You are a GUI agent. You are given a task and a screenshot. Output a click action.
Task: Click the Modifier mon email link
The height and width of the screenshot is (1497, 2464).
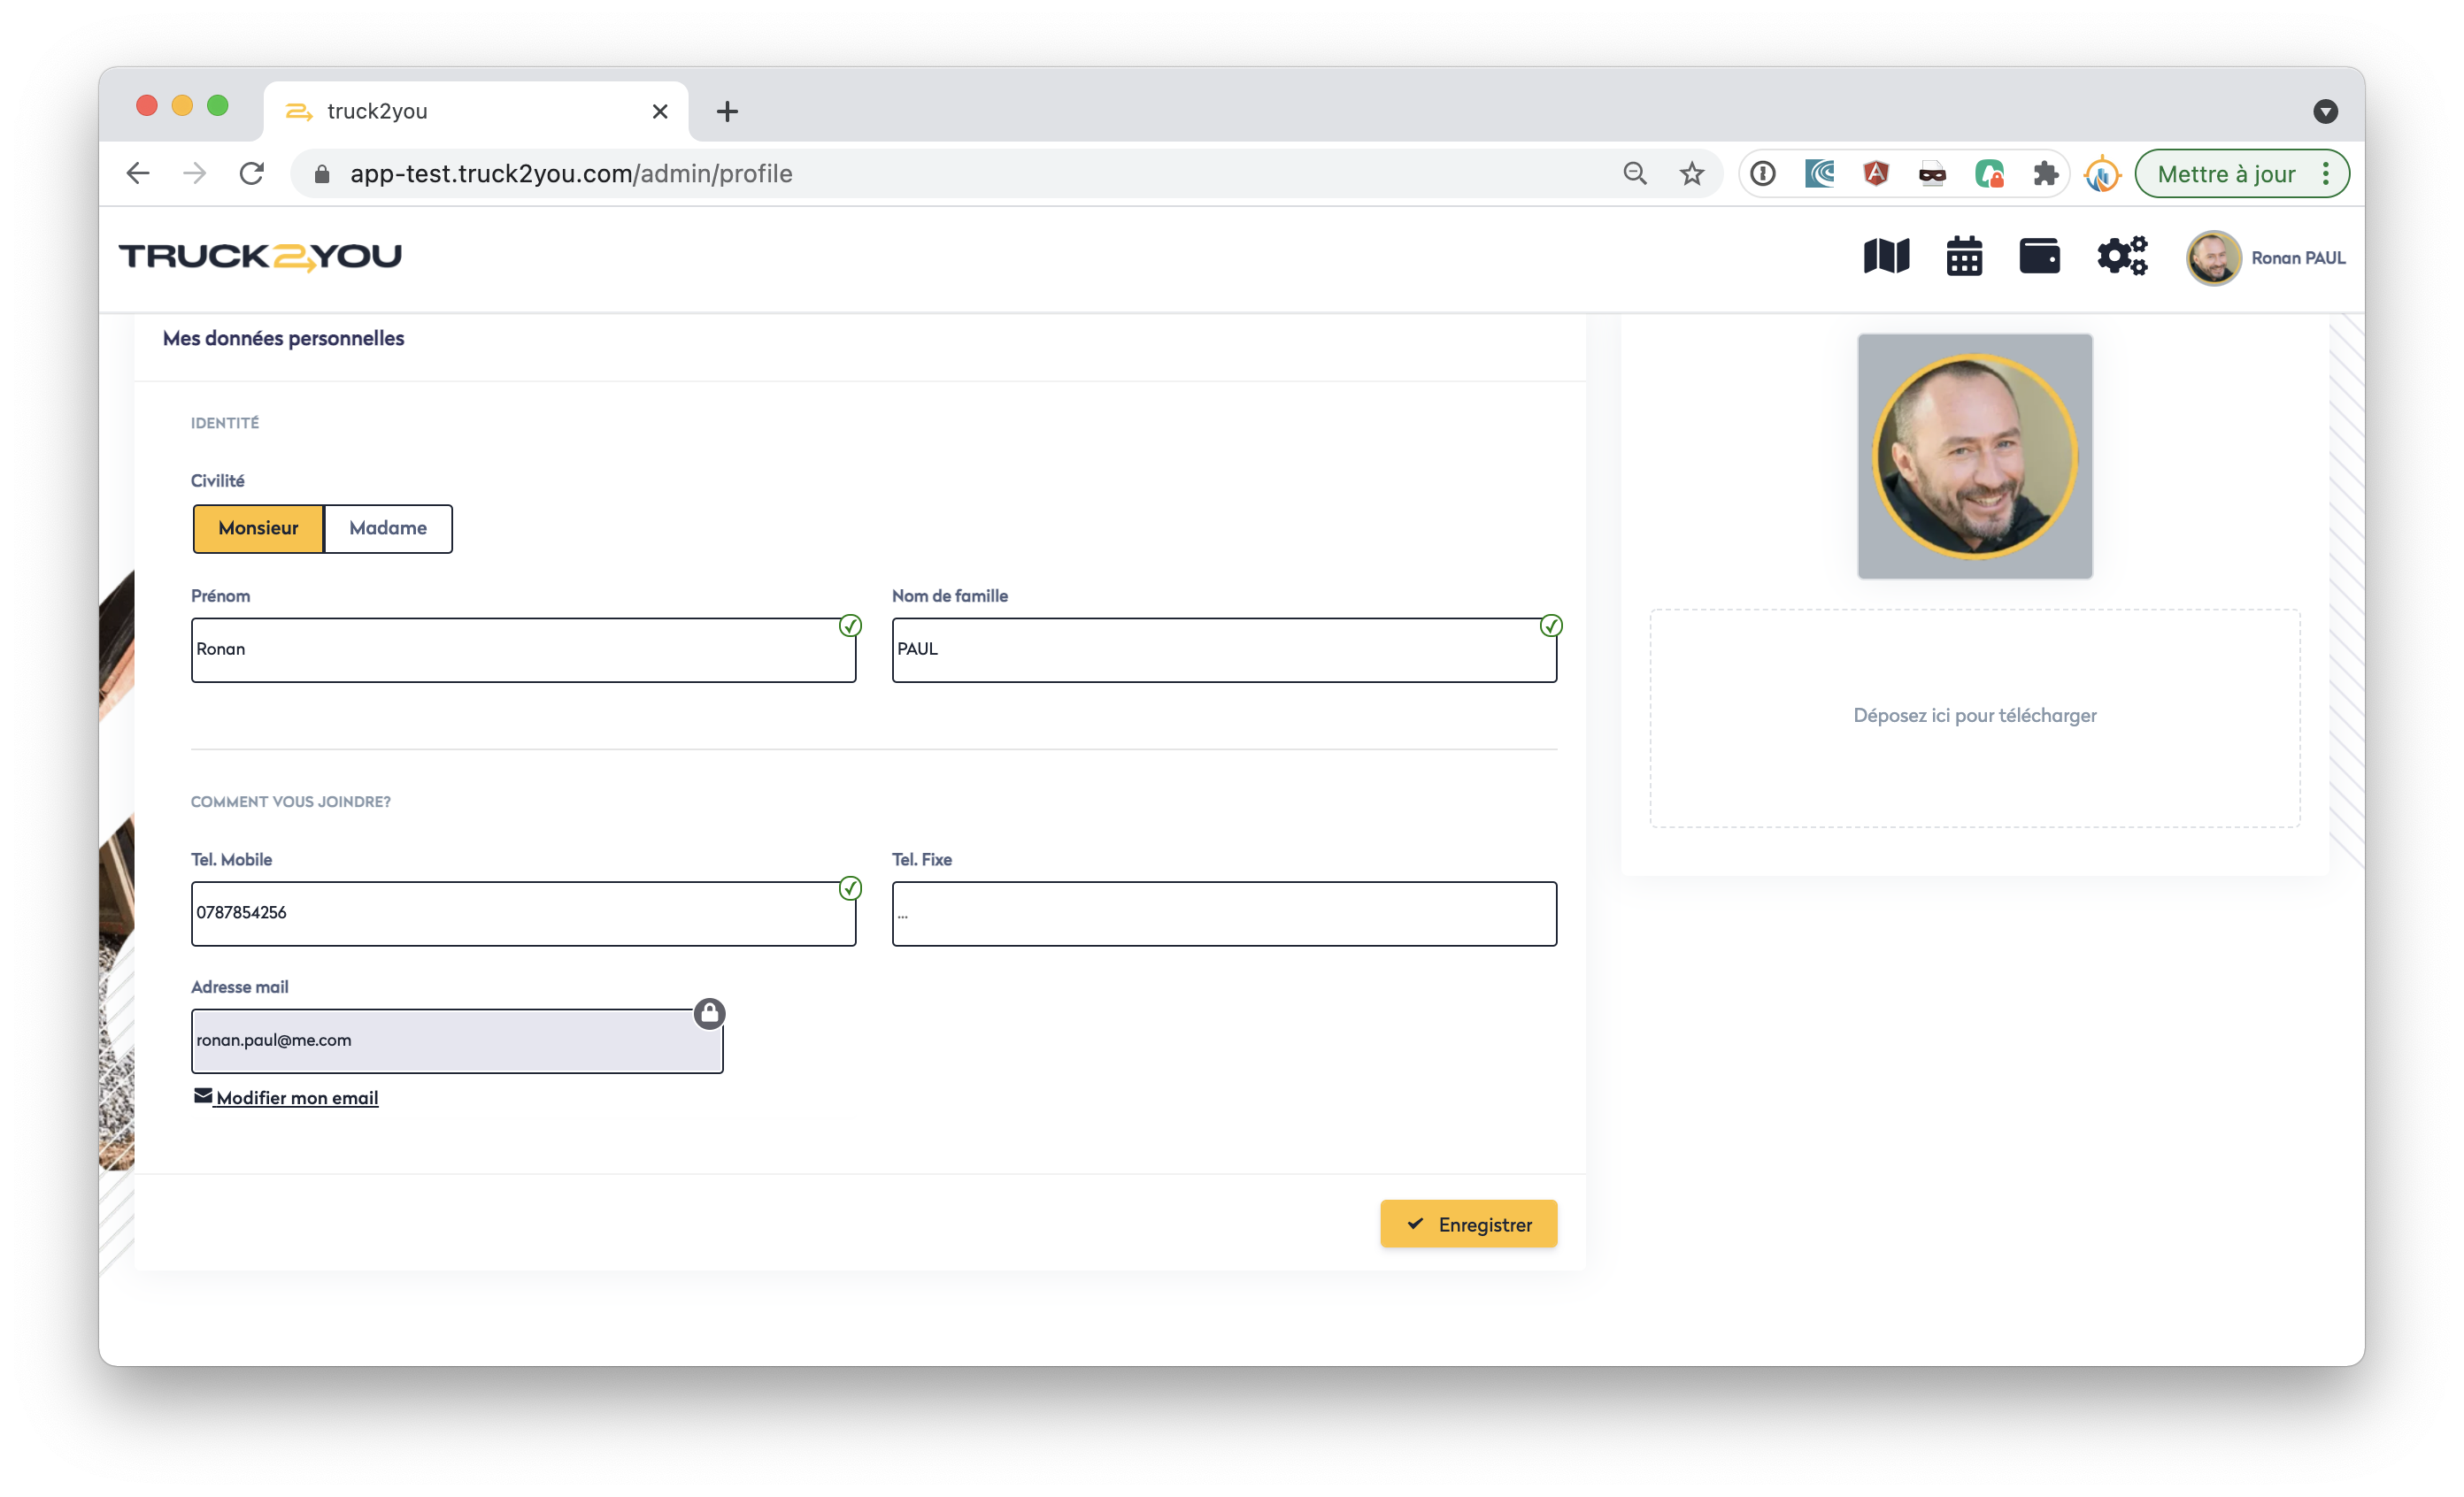[297, 1097]
